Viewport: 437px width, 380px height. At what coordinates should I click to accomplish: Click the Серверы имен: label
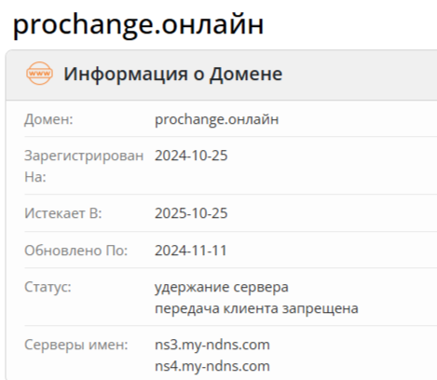pyautogui.click(x=76, y=345)
